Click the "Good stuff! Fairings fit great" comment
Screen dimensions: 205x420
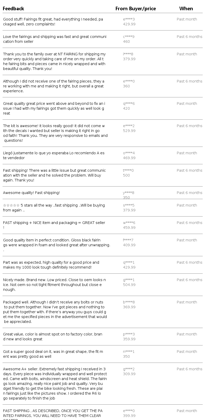pos(53,22)
